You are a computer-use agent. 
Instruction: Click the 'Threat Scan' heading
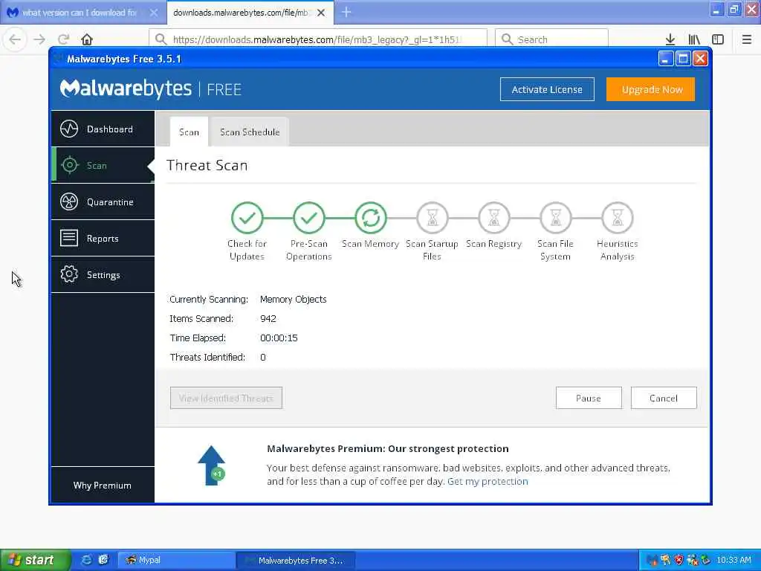tap(207, 165)
